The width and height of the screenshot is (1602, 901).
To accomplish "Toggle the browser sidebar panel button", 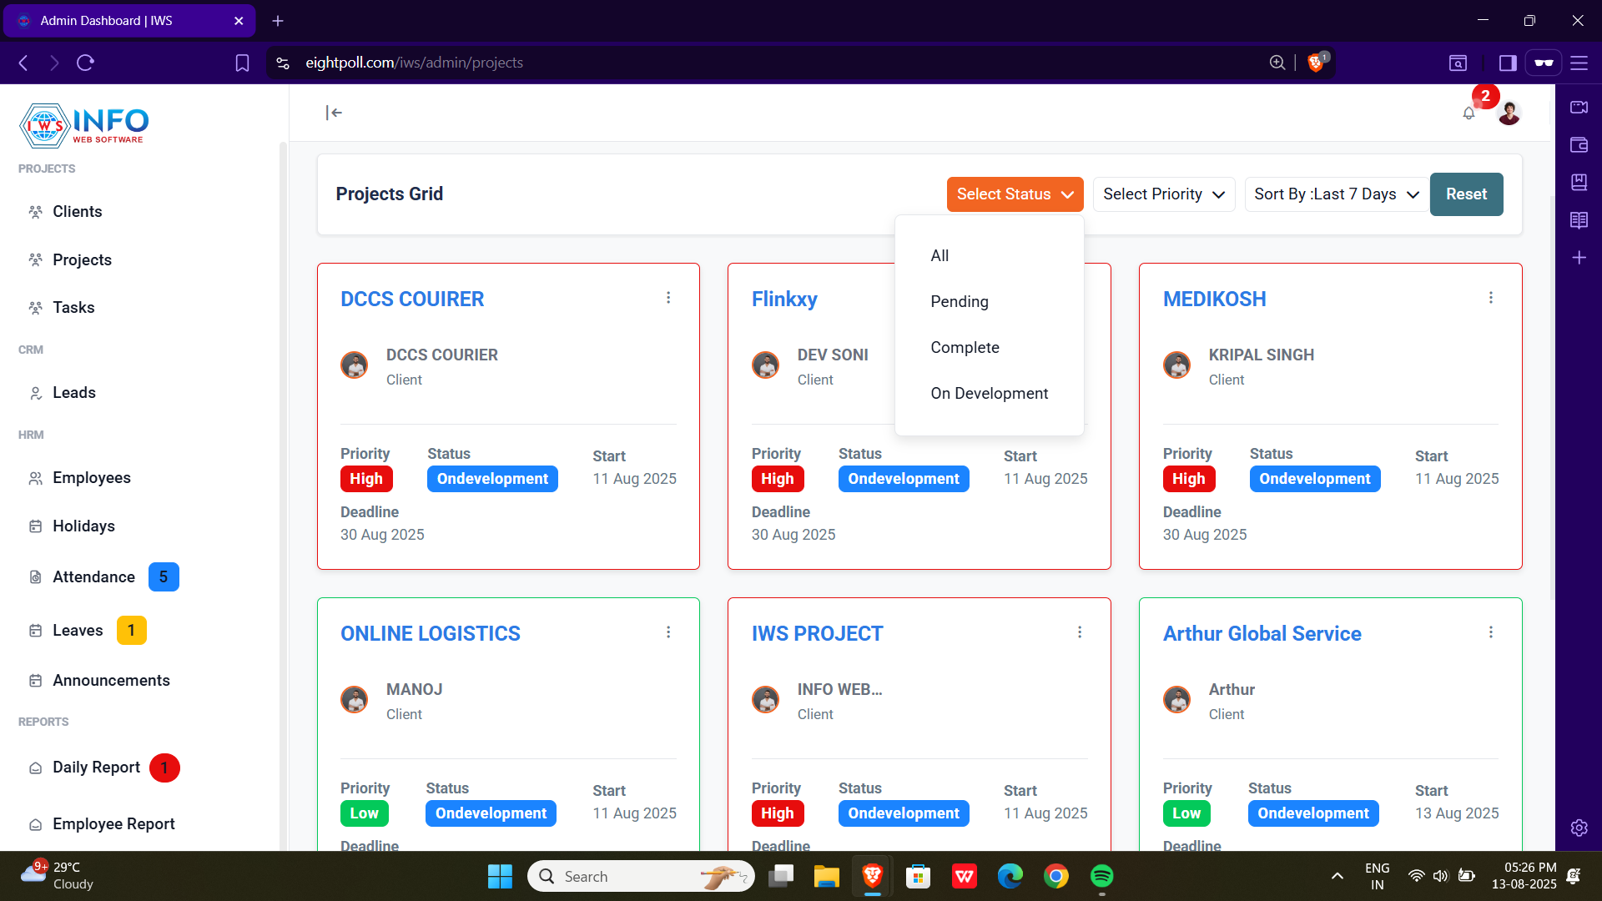I will pyautogui.click(x=1508, y=63).
